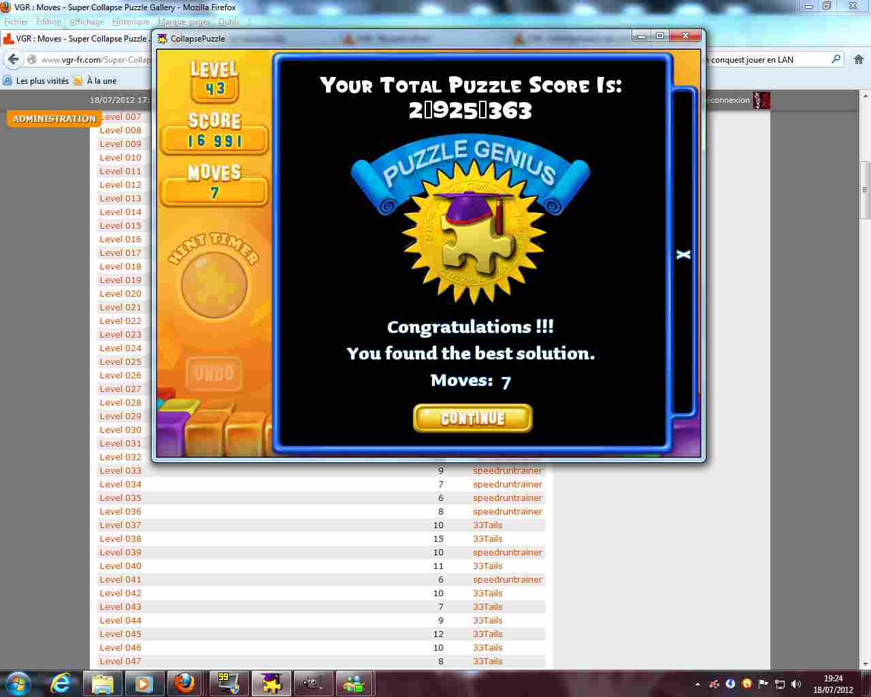This screenshot has height=697, width=871.
Task: Open the Historique menu
Action: (131, 22)
